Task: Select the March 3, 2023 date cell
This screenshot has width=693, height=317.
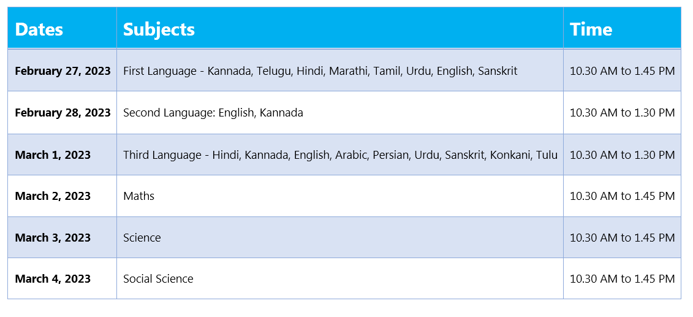Action: coord(62,237)
